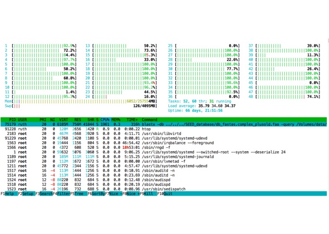This screenshot has width=329, height=234.
Task: Sort by the USER column header
Action: tap(22, 120)
